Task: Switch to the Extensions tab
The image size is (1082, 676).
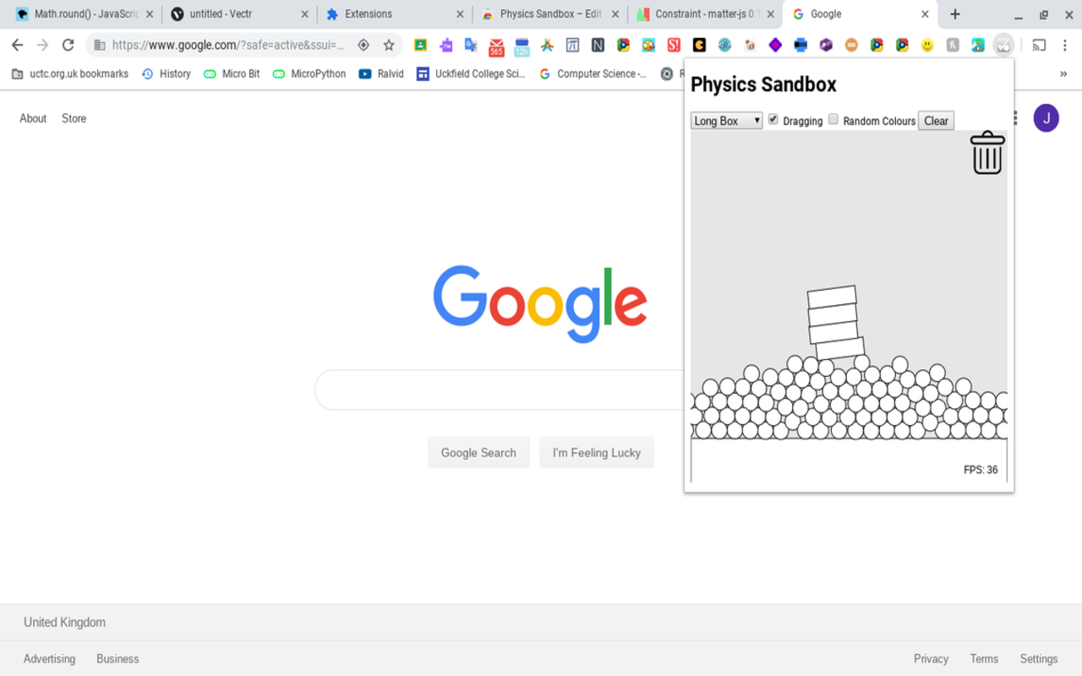Action: pyautogui.click(x=395, y=14)
